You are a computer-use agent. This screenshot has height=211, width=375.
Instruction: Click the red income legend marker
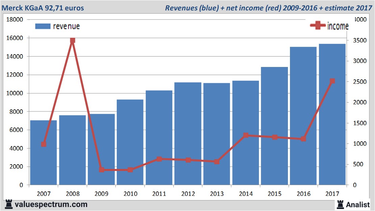click(x=318, y=26)
